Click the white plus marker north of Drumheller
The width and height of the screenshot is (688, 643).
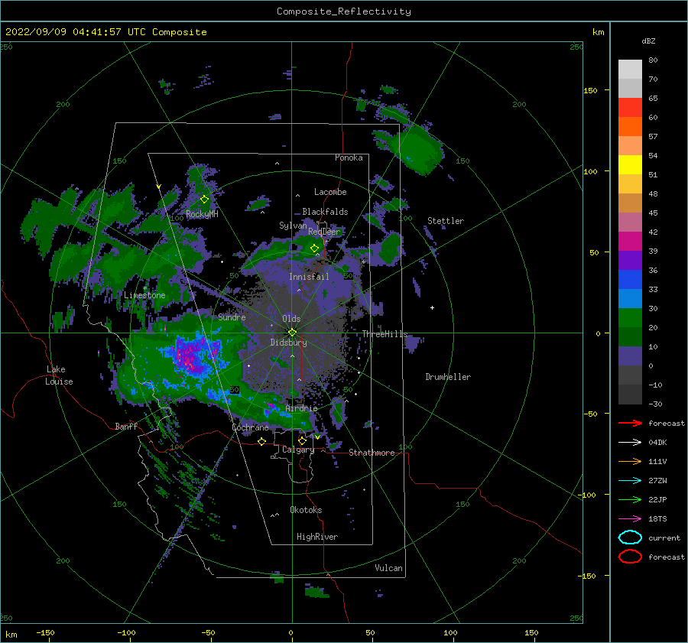point(432,307)
